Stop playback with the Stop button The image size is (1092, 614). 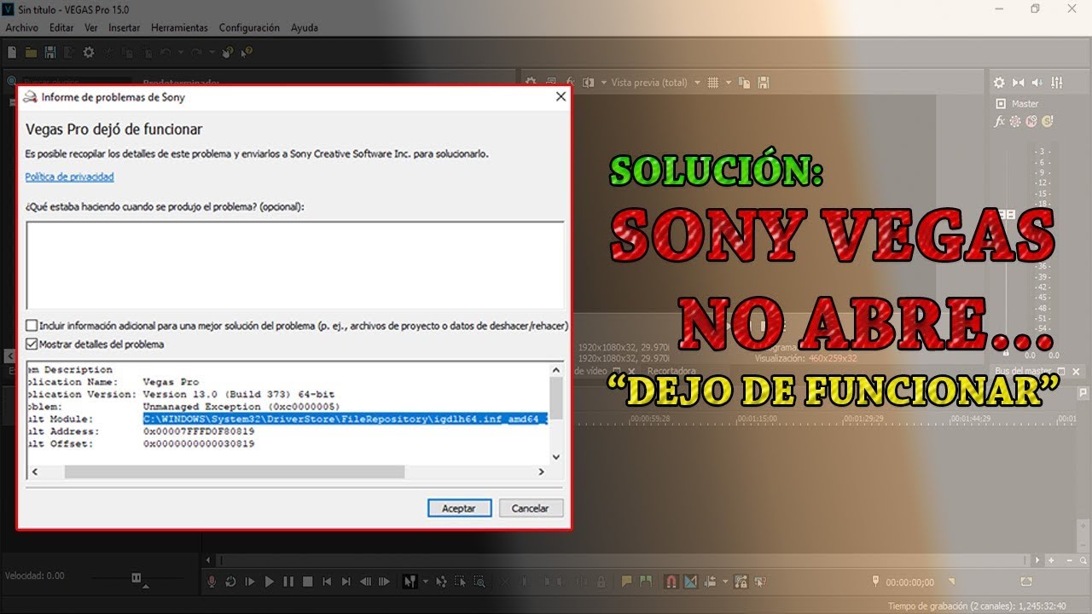tap(307, 582)
